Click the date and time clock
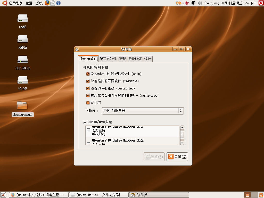This screenshot has height=198, width=264. [x=239, y=3]
